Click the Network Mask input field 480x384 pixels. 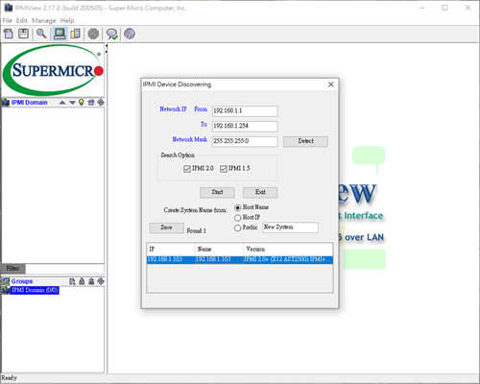tap(245, 141)
